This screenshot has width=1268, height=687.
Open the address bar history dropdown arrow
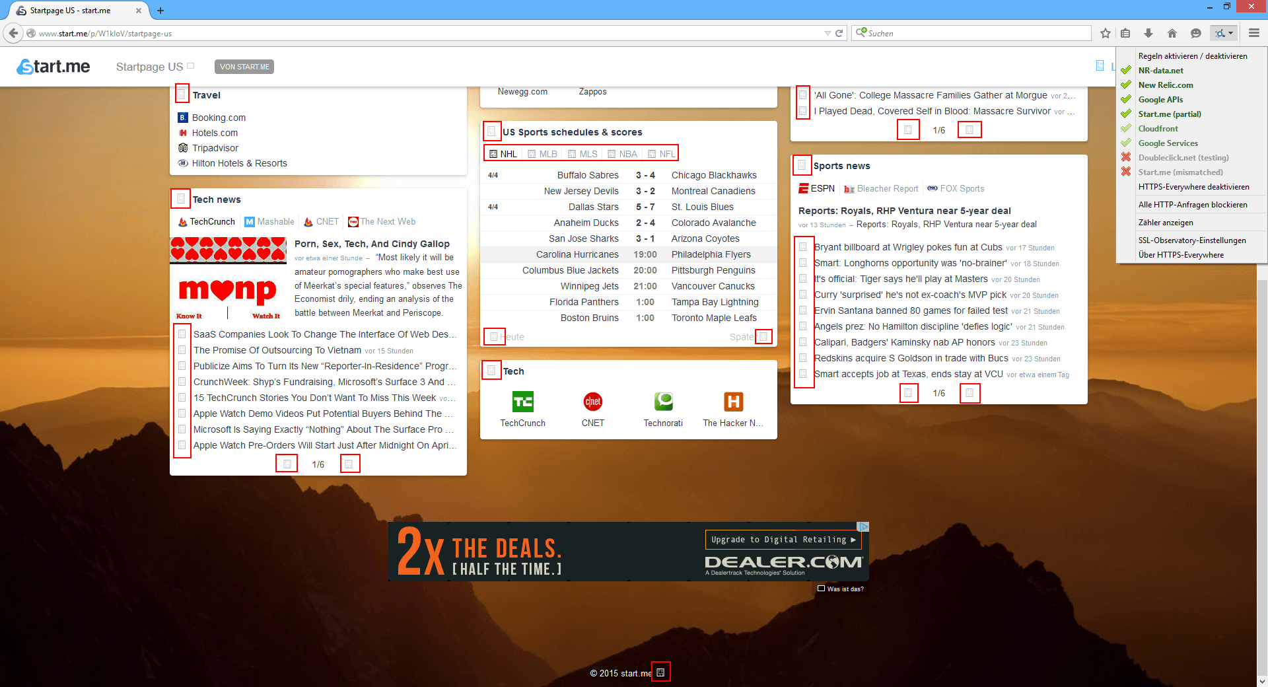pyautogui.click(x=828, y=33)
